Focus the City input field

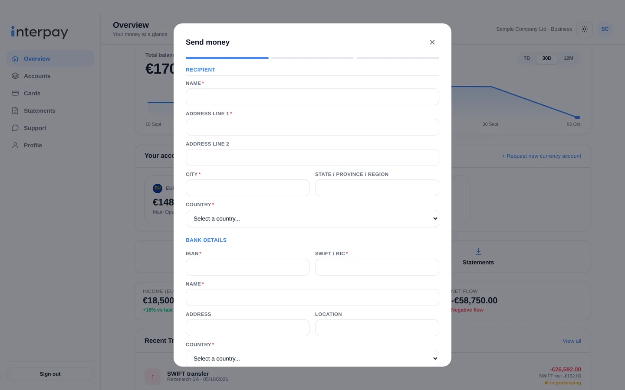coord(248,188)
